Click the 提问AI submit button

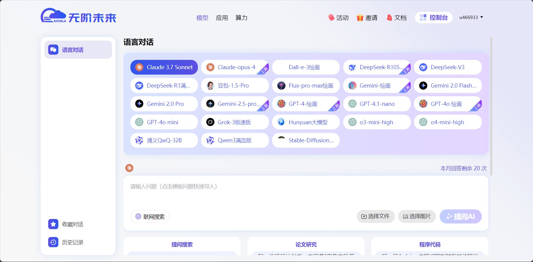tap(461, 217)
